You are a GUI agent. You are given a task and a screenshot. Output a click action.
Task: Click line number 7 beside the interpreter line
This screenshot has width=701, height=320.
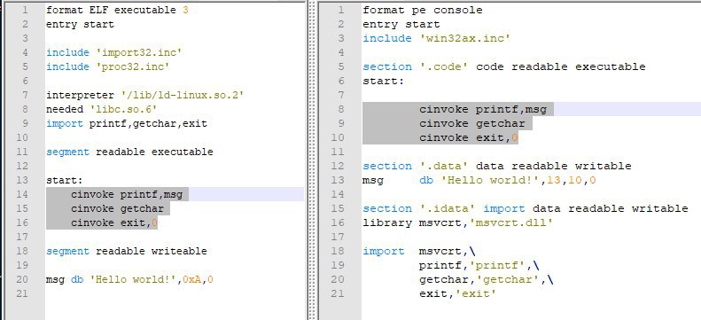coord(25,95)
